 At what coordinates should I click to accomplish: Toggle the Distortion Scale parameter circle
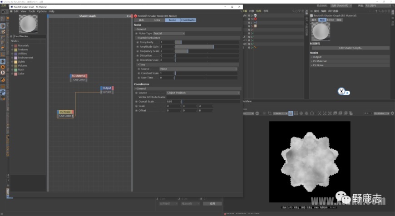point(138,60)
